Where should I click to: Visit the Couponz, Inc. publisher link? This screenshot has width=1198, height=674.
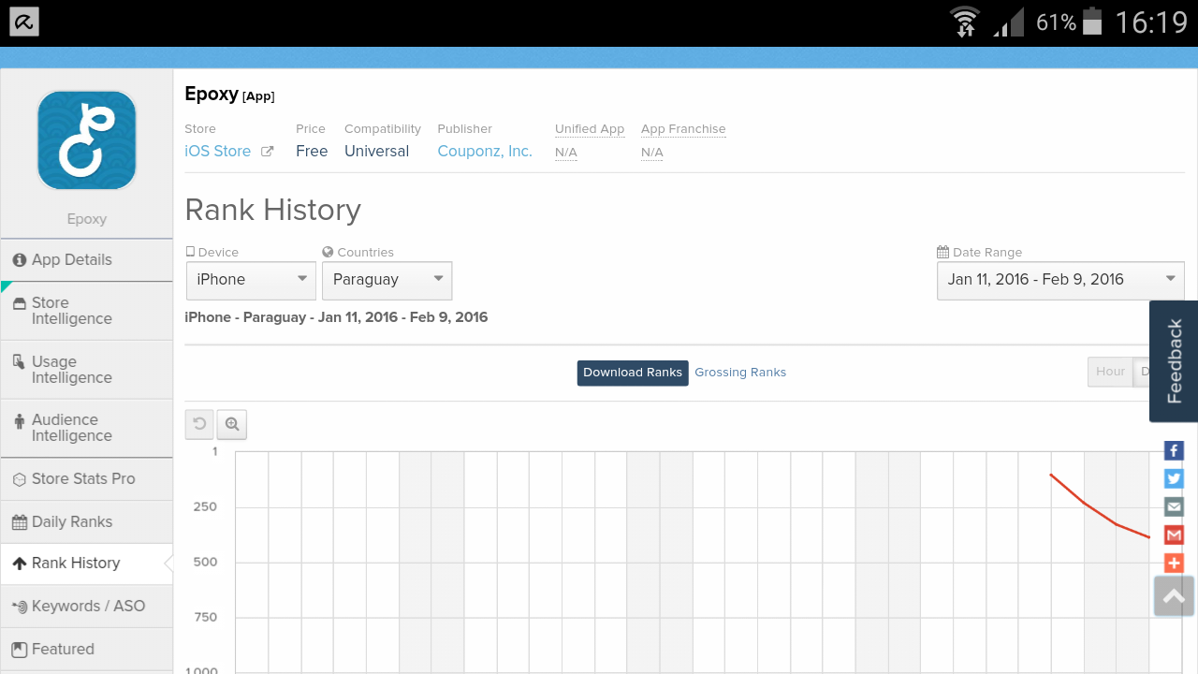pos(485,151)
